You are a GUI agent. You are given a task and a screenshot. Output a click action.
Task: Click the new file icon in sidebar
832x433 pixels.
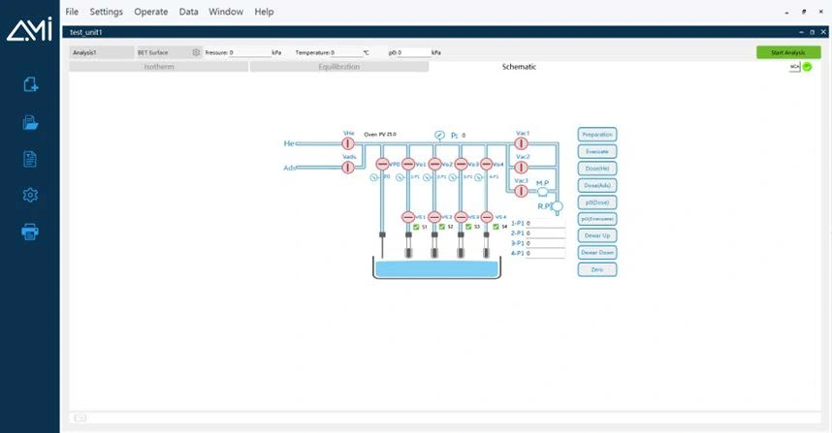30,85
